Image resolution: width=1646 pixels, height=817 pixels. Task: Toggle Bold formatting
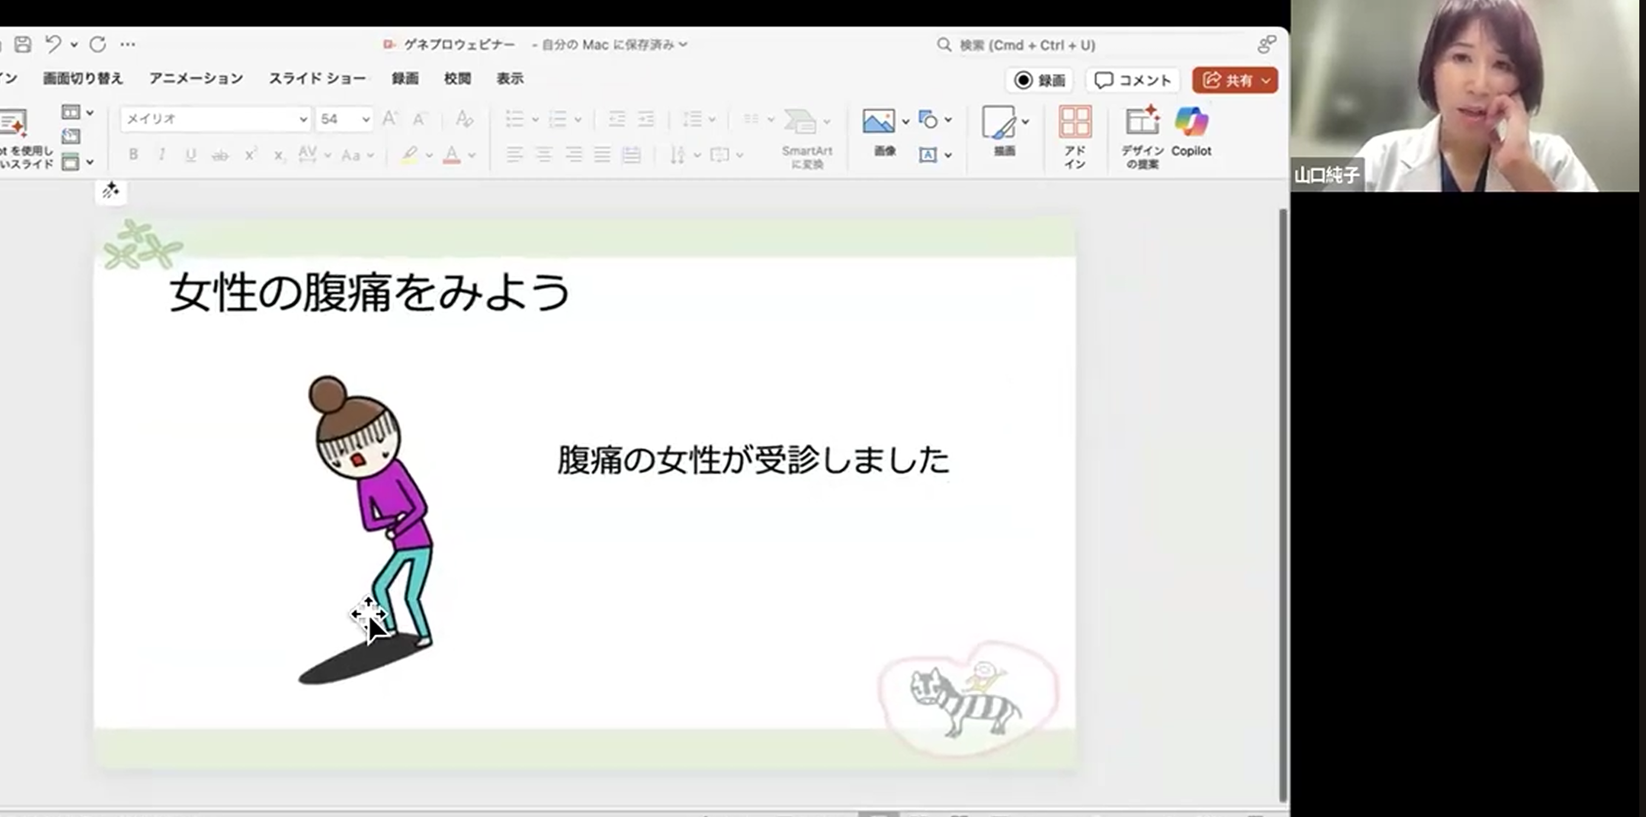coord(133,155)
